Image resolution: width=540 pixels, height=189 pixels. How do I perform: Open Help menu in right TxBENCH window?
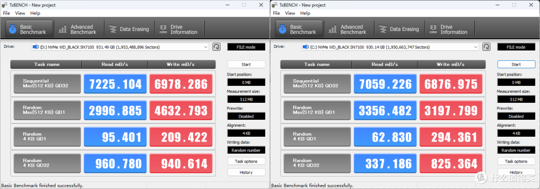[x=305, y=13]
